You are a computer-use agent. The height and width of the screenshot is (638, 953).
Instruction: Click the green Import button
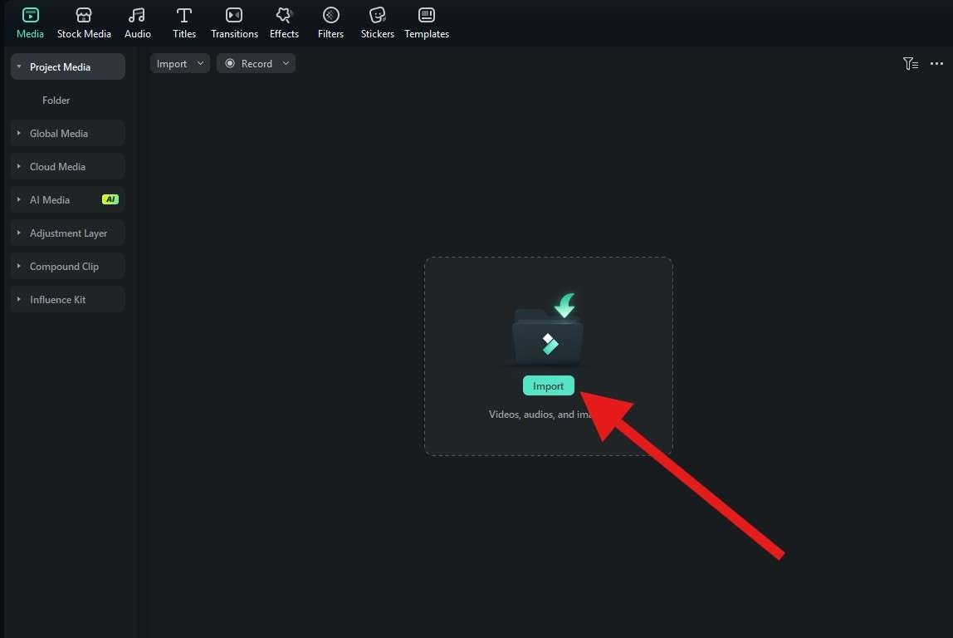coord(548,385)
